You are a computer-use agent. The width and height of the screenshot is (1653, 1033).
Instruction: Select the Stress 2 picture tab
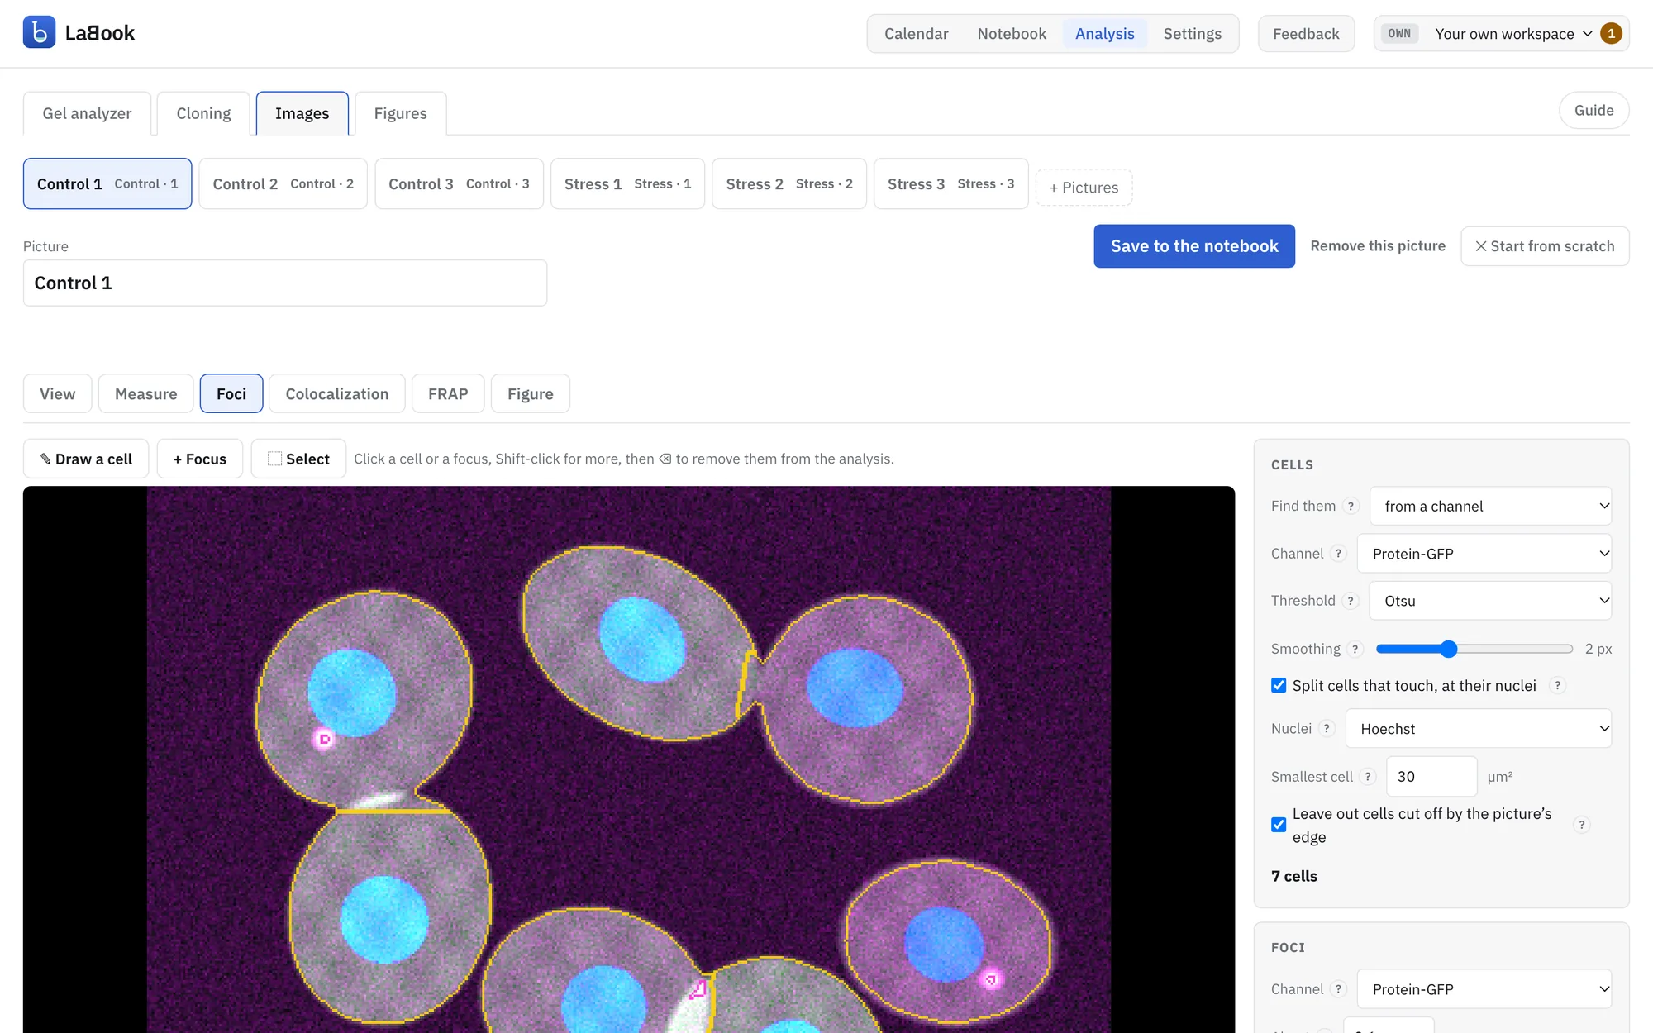(x=788, y=183)
